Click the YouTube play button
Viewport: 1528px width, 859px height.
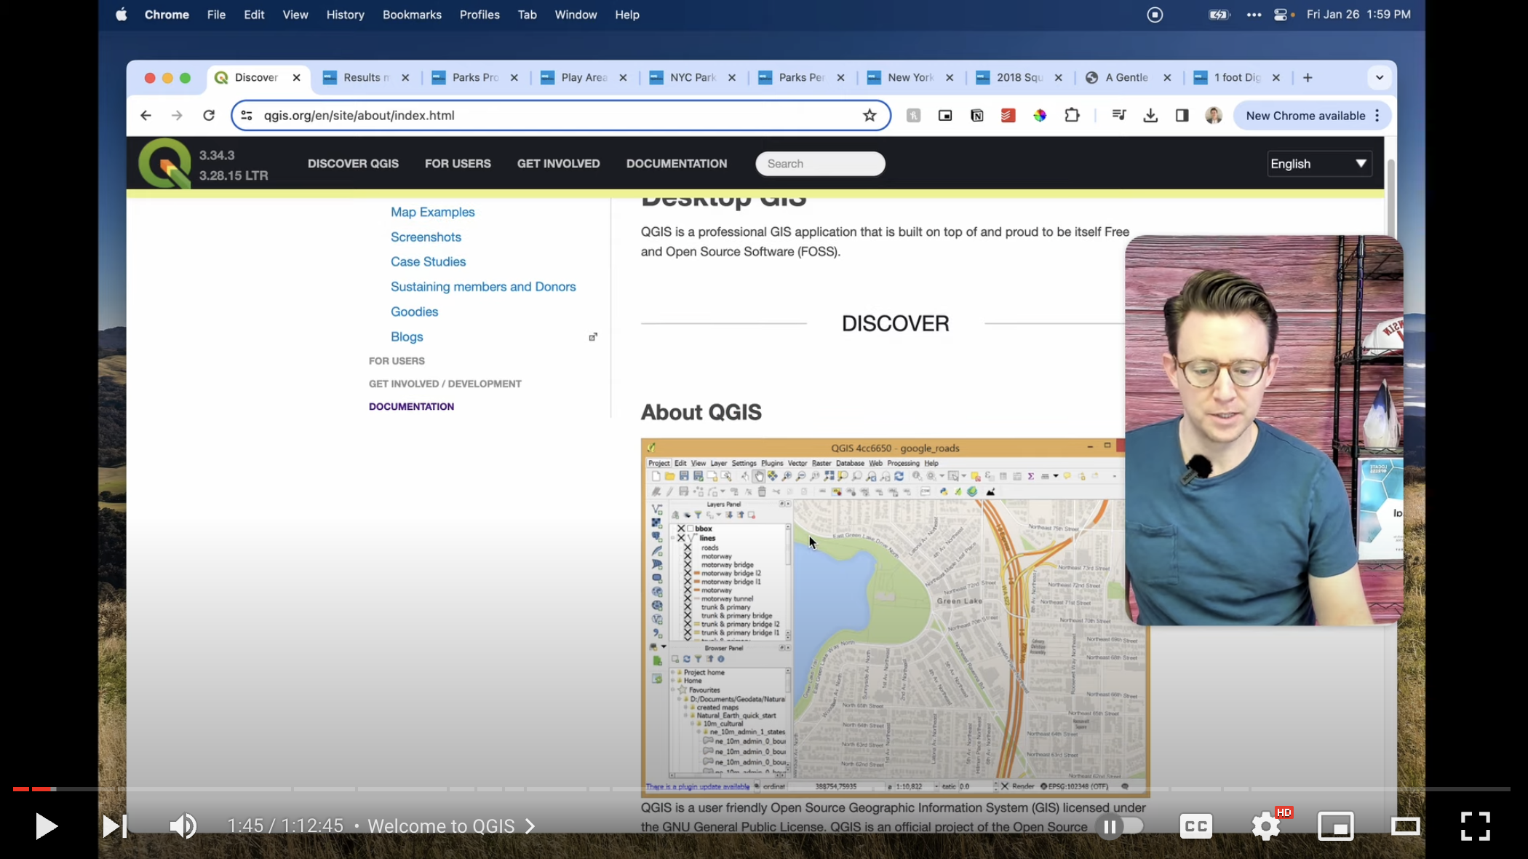coord(47,826)
